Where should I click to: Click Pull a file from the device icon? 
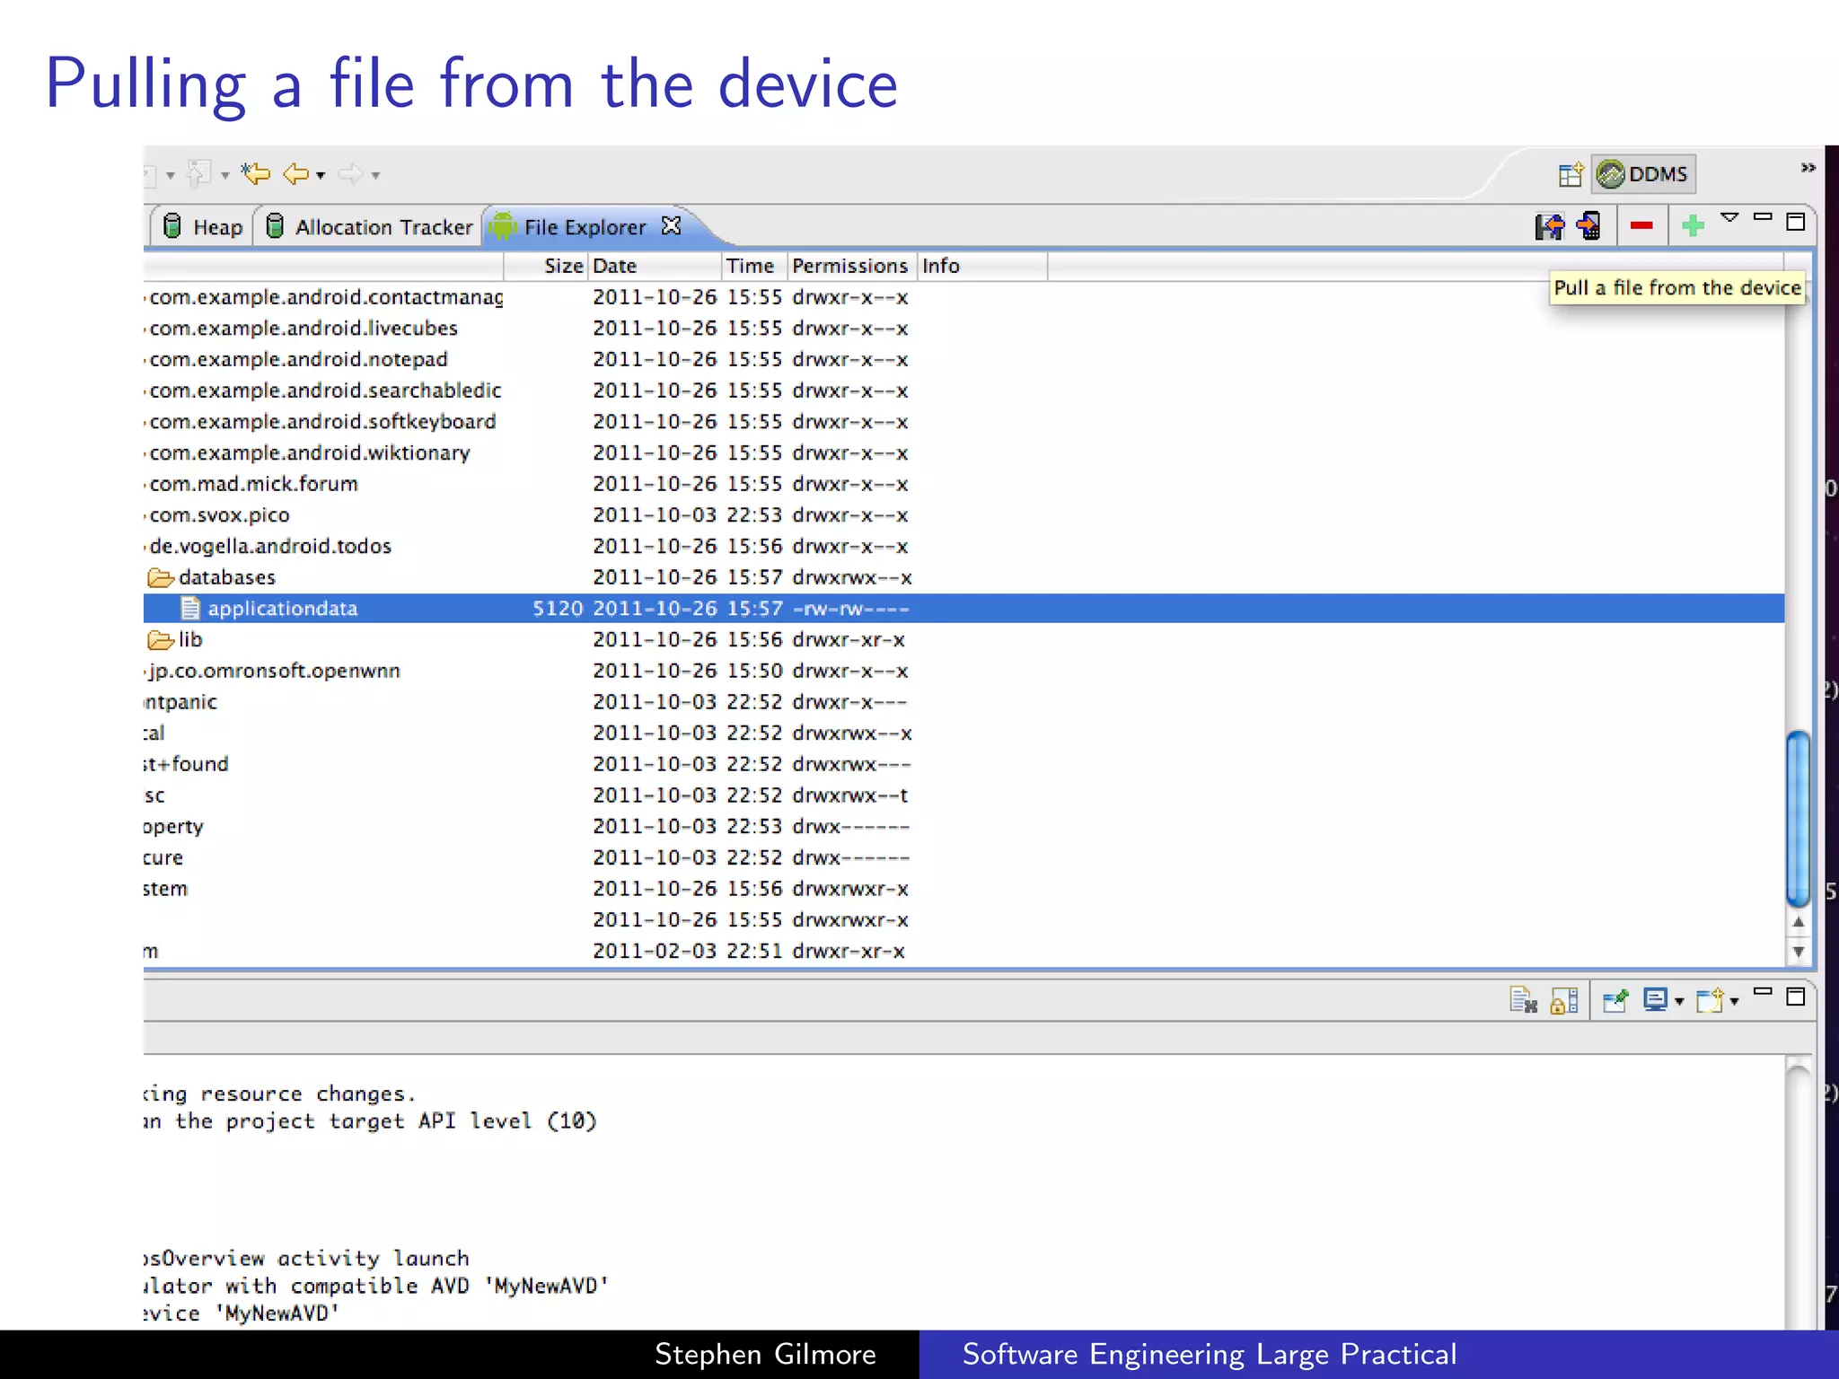[1549, 226]
